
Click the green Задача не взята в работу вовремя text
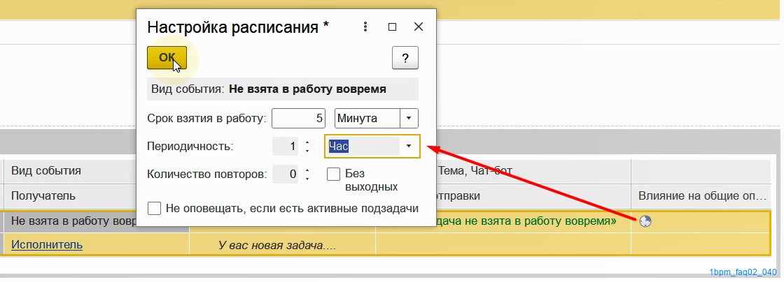click(x=526, y=221)
